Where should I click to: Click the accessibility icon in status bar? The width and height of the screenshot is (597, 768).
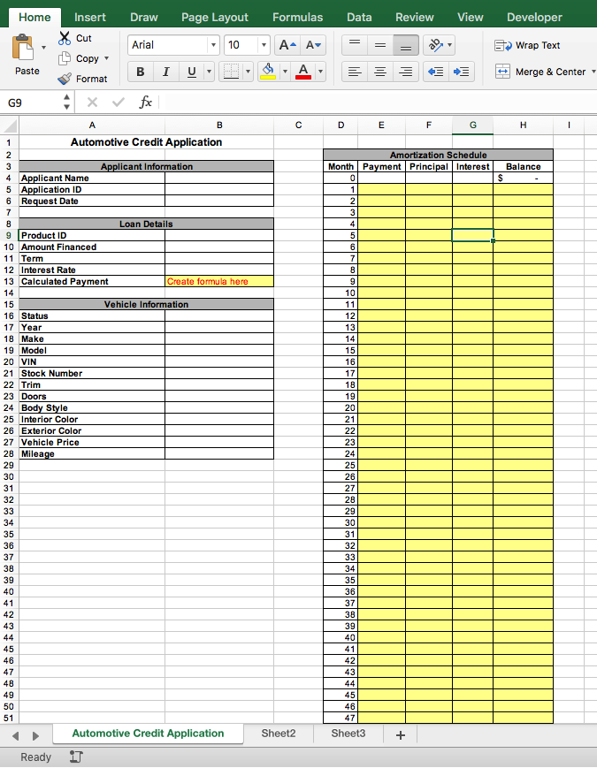tap(76, 757)
